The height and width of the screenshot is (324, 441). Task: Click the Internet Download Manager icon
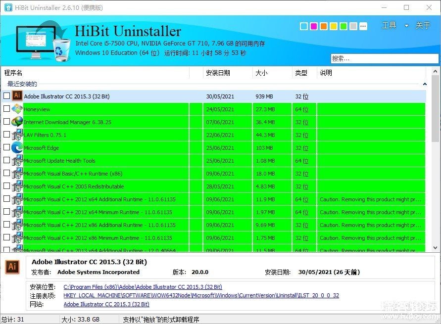pos(17,122)
